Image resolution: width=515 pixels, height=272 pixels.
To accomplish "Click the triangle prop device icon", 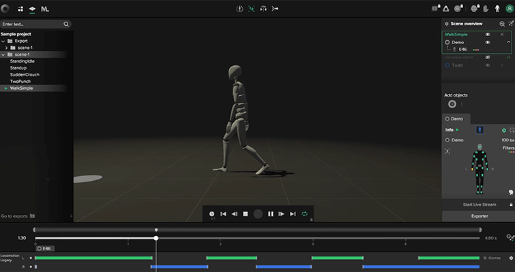I will click(445, 9).
